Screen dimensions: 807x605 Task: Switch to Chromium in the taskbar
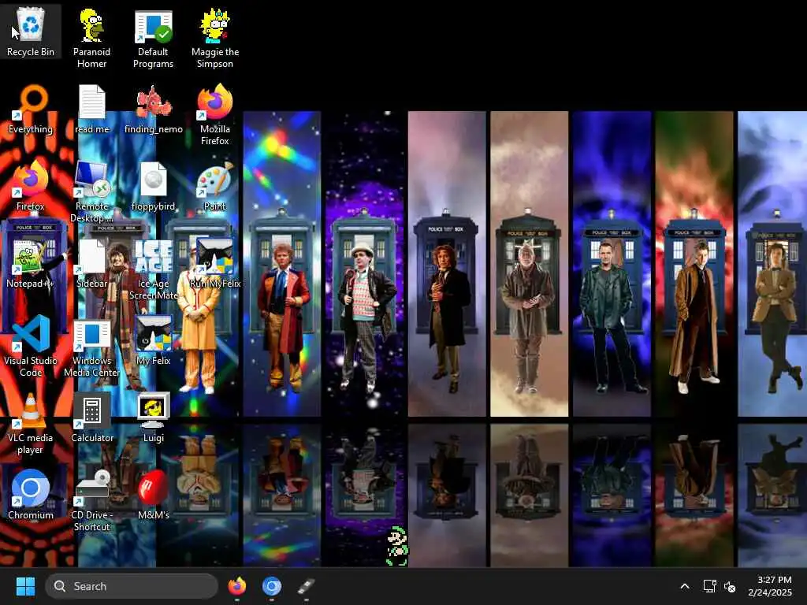(x=272, y=586)
